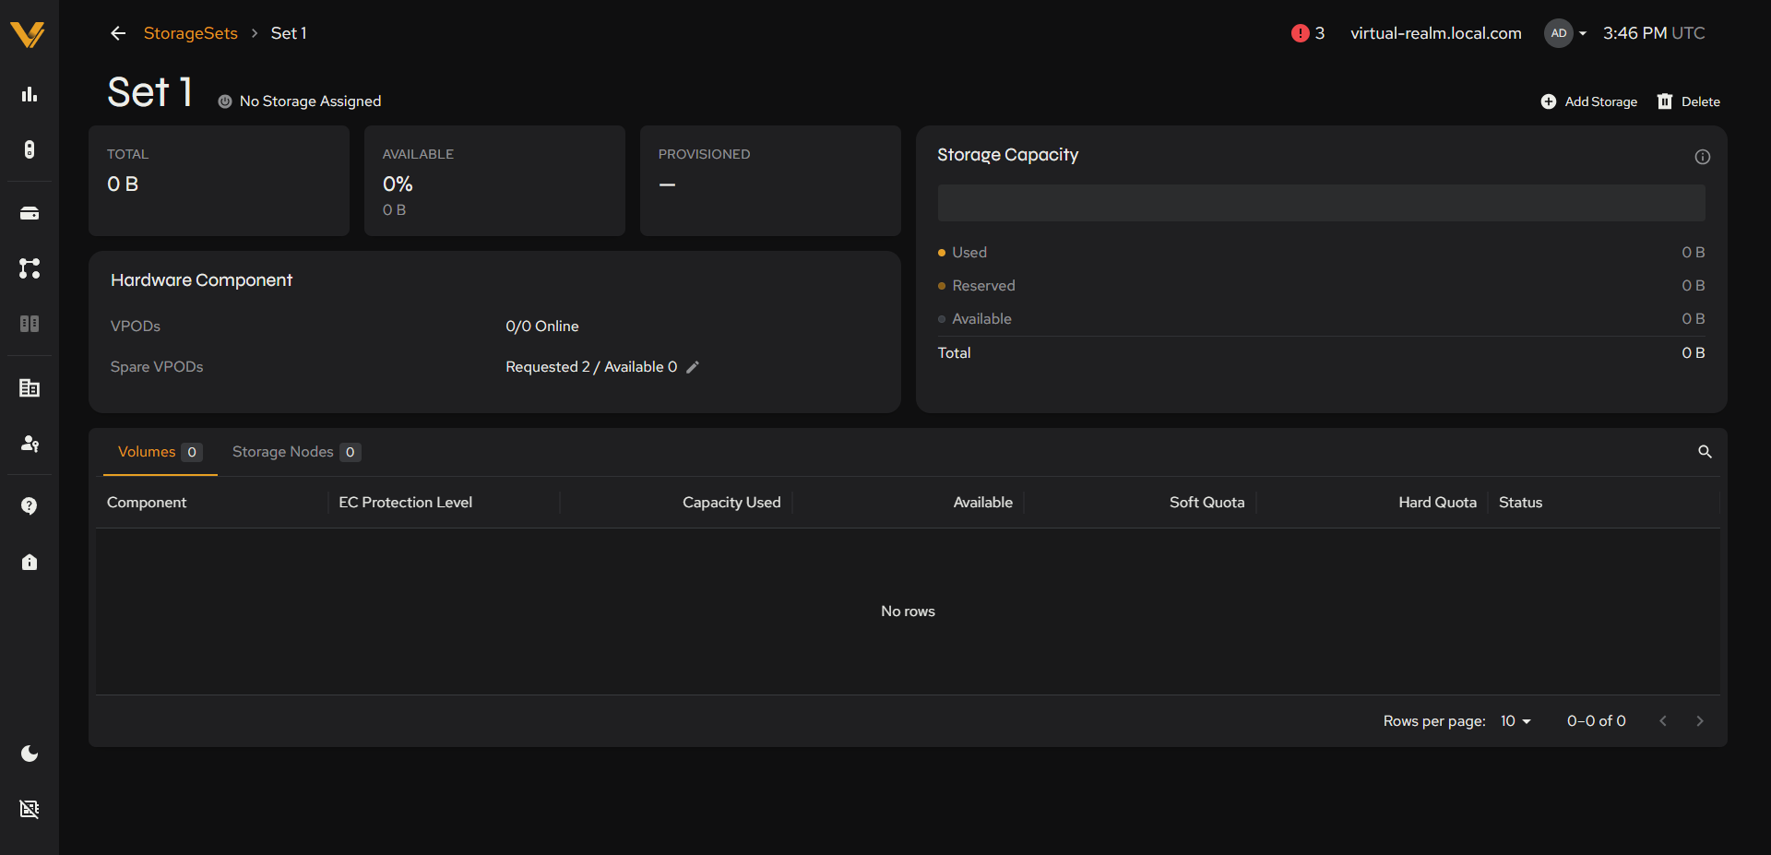The height and width of the screenshot is (855, 1771).
Task: Click the Soft Quota column header
Action: [x=1206, y=503]
